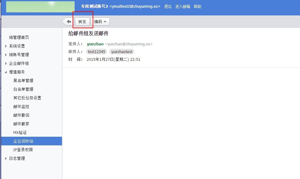Click the 退出 logout link
Screen dimensions: 300x179
pyautogui.click(x=168, y=6)
